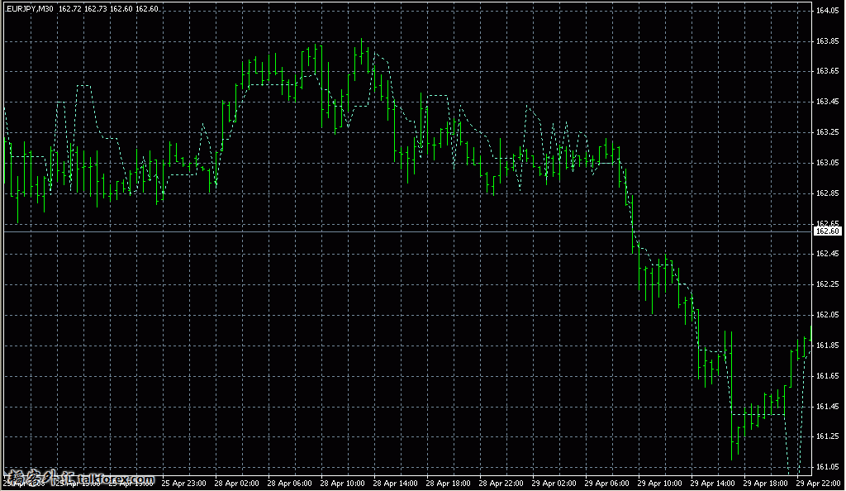Click the 25 Apr 23:00 time label
846x491 pixels.
coord(184,484)
